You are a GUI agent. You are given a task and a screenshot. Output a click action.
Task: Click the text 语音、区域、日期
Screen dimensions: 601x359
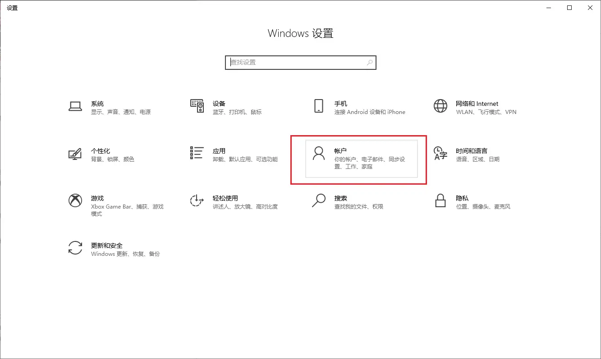coord(477,159)
